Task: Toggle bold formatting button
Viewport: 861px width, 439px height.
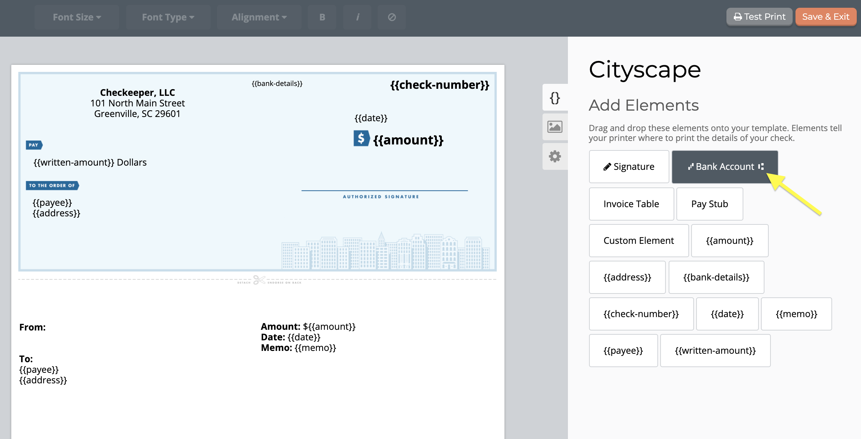Action: 322,17
